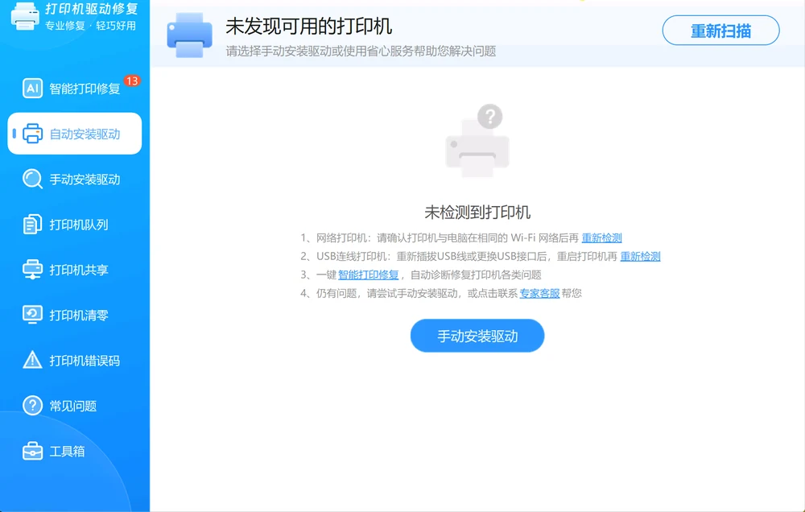Click 重新检测 link in USB printer tip
Image resolution: width=805 pixels, height=512 pixels.
(x=640, y=256)
